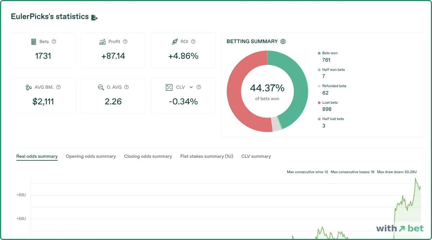Click Max draw down: 50.29U text
432x240 pixels.
coord(397,172)
